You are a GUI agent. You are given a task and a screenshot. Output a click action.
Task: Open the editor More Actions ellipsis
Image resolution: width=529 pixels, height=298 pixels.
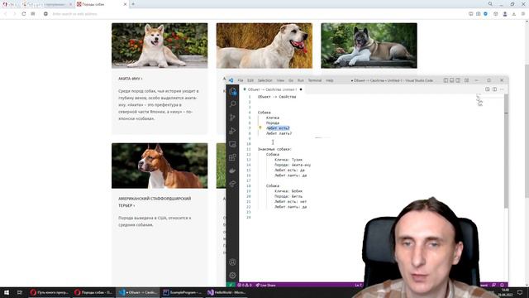pyautogui.click(x=502, y=89)
